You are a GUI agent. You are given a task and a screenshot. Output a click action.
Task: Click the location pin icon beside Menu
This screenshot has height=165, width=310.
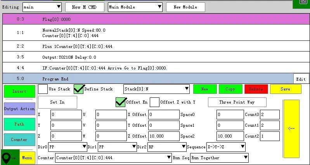point(9,158)
